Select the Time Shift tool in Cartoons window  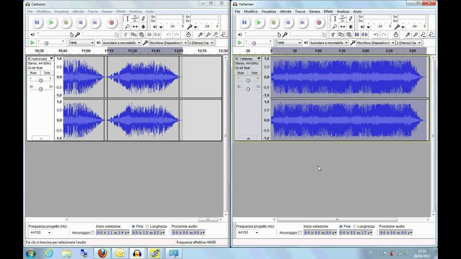135,27
